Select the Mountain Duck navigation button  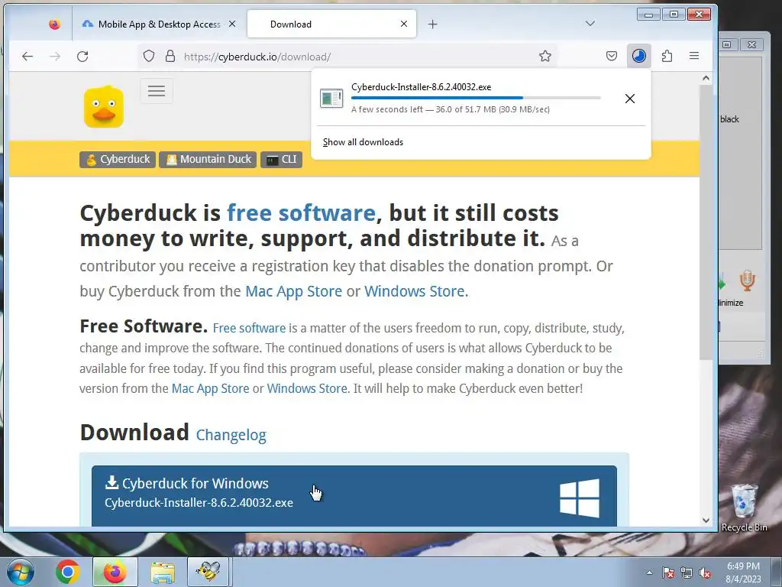tap(208, 159)
